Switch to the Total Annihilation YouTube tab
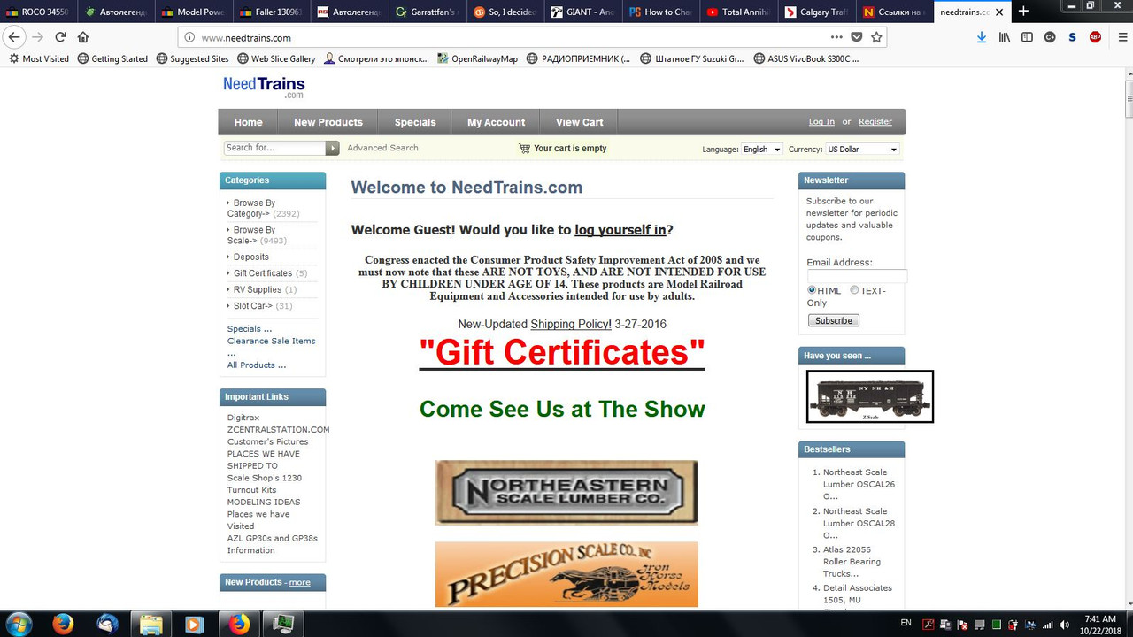 [740, 12]
